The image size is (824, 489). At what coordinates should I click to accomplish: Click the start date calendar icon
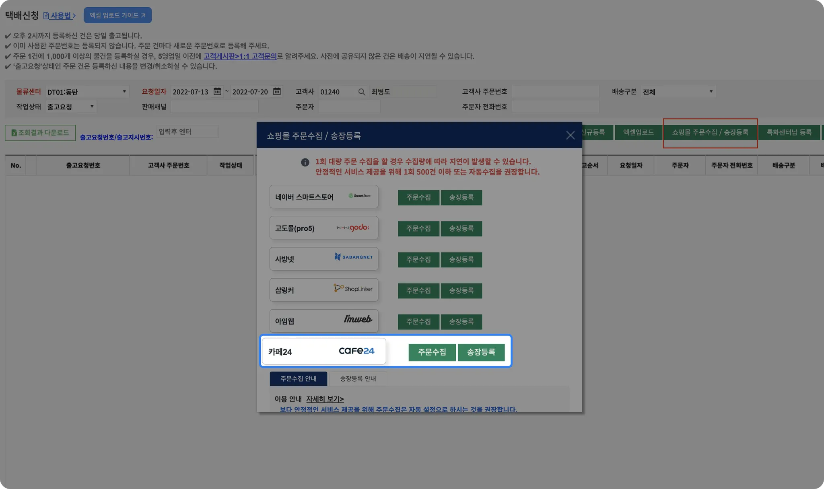click(217, 92)
